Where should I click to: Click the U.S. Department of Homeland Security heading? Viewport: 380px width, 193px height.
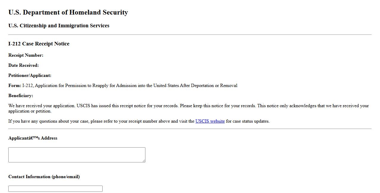[68, 12]
